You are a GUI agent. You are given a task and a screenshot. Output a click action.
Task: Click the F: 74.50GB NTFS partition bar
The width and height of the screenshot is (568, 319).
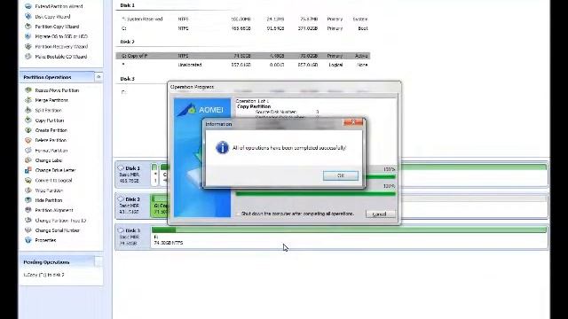coord(349,237)
